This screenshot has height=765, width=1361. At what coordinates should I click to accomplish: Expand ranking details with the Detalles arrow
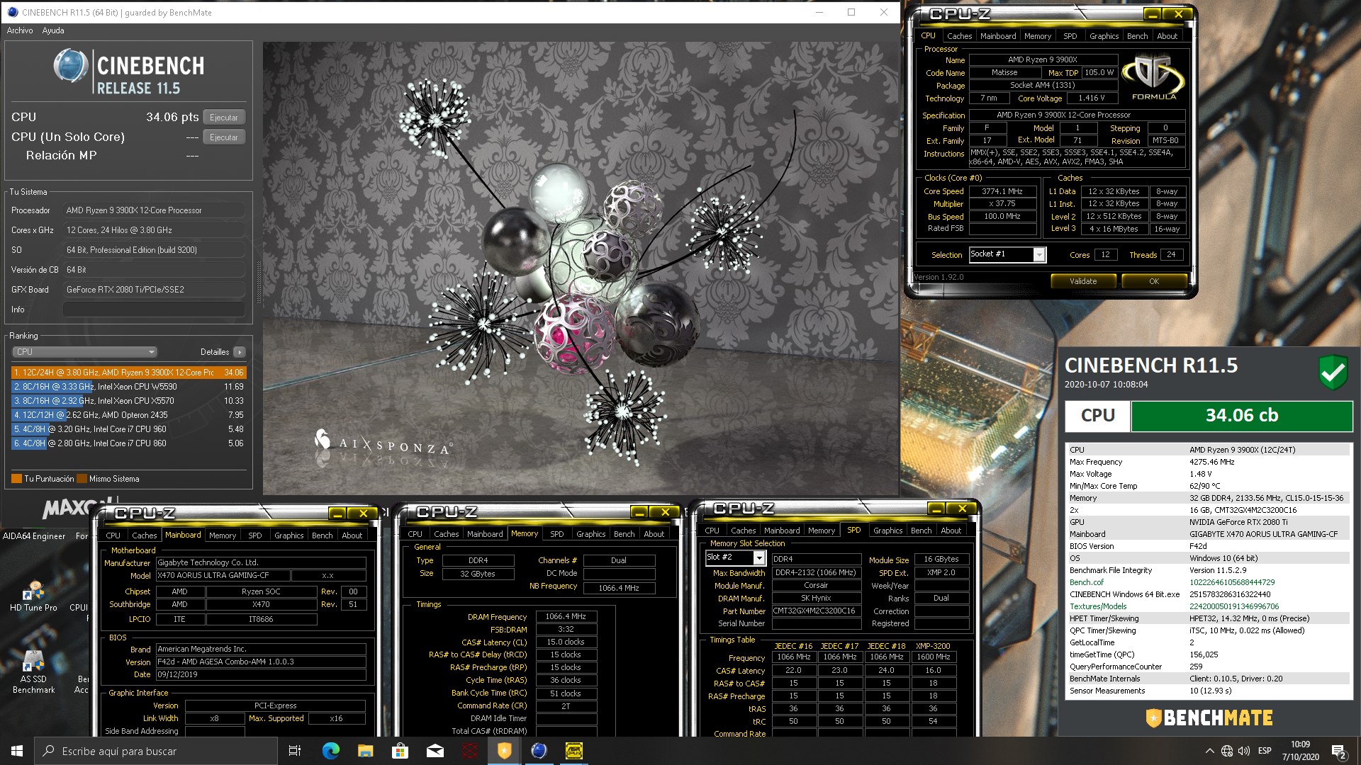240,352
